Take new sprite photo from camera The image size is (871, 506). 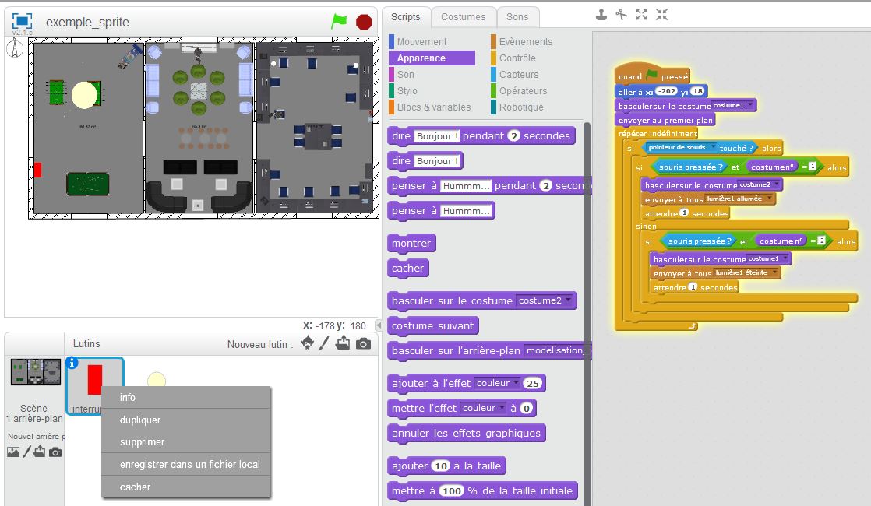pos(363,343)
